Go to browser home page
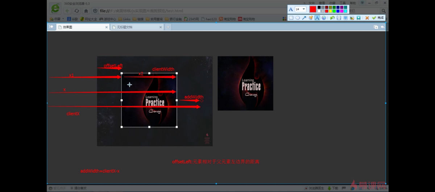435x192 pixels. point(86,11)
